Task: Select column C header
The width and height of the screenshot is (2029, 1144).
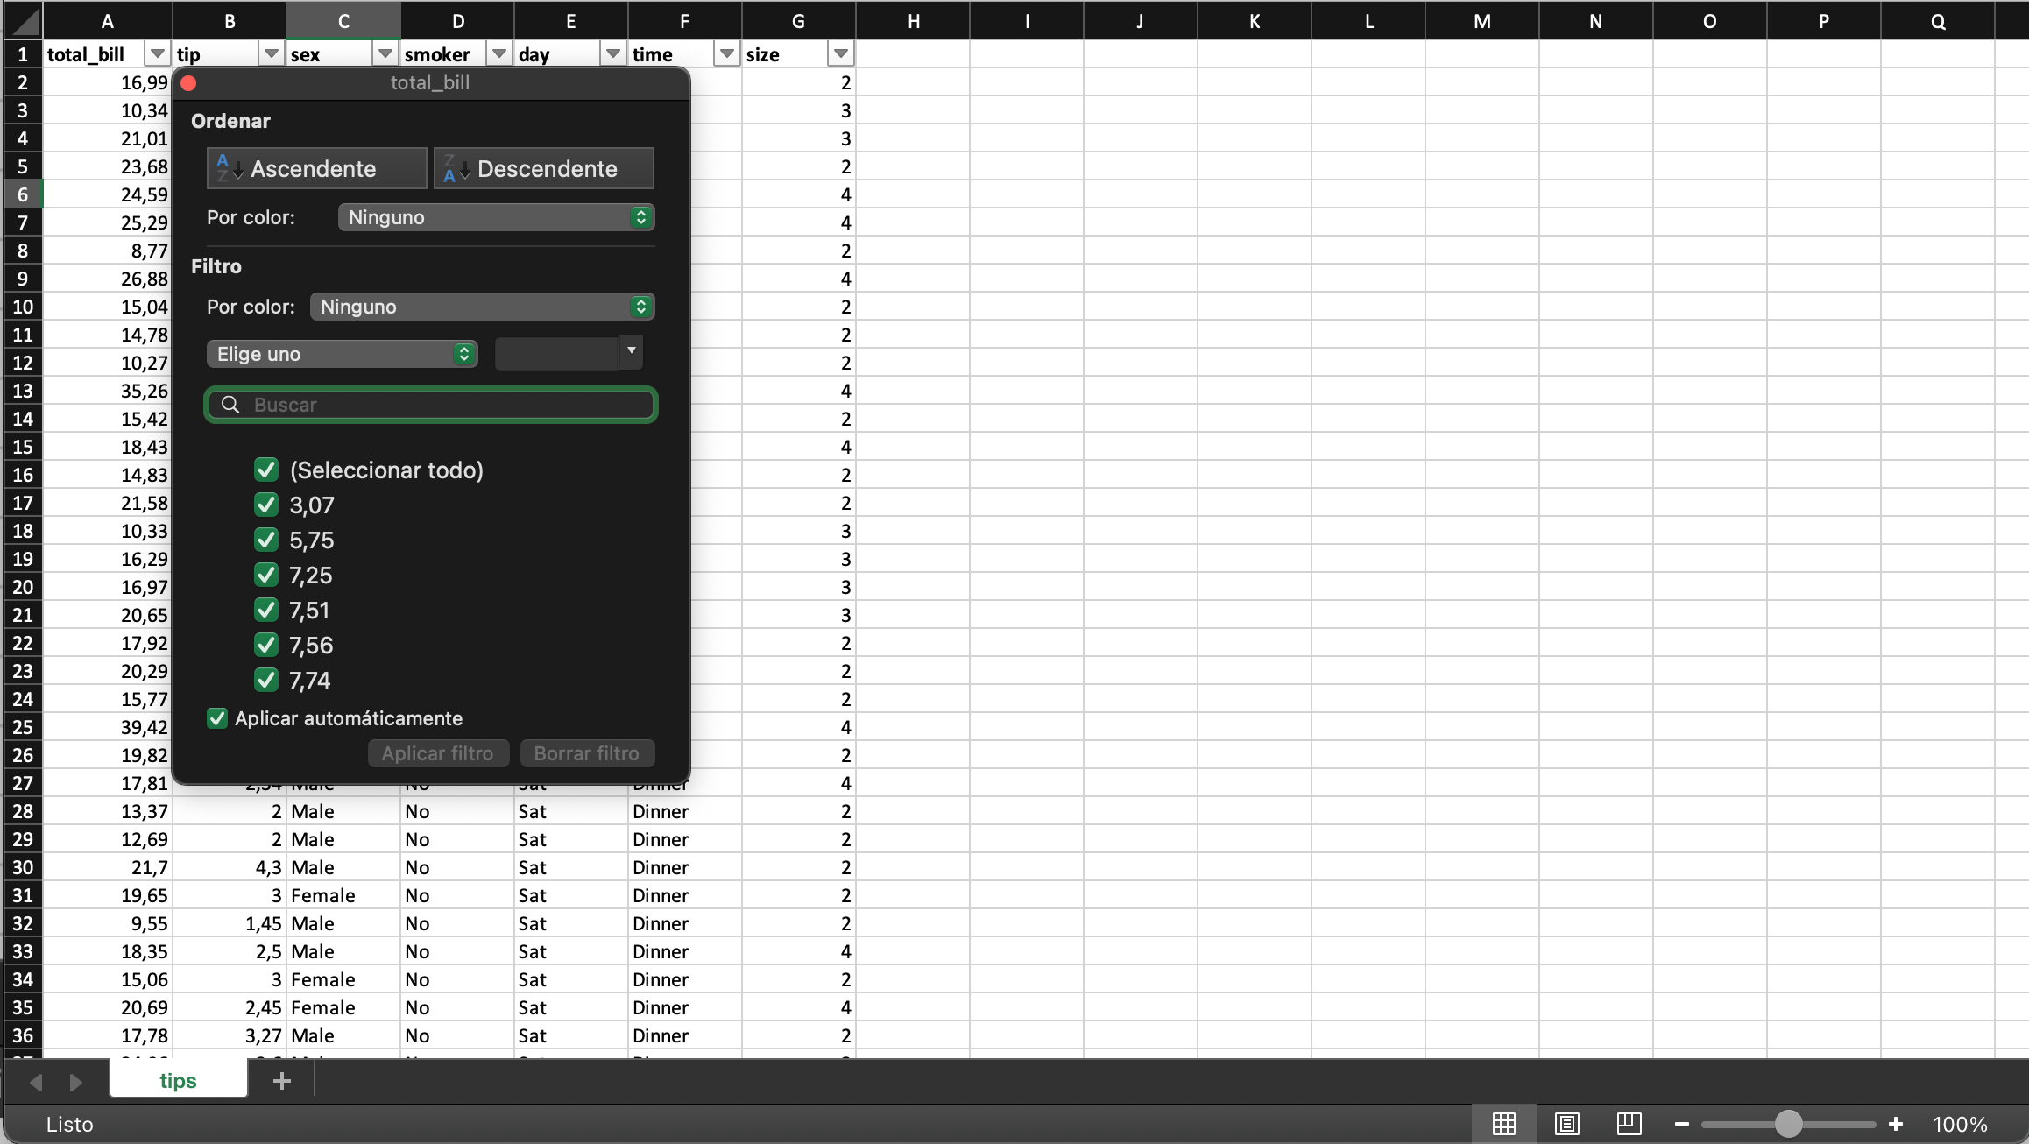Action: pyautogui.click(x=343, y=21)
